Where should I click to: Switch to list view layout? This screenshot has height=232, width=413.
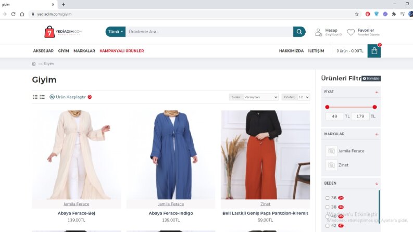pyautogui.click(x=42, y=97)
